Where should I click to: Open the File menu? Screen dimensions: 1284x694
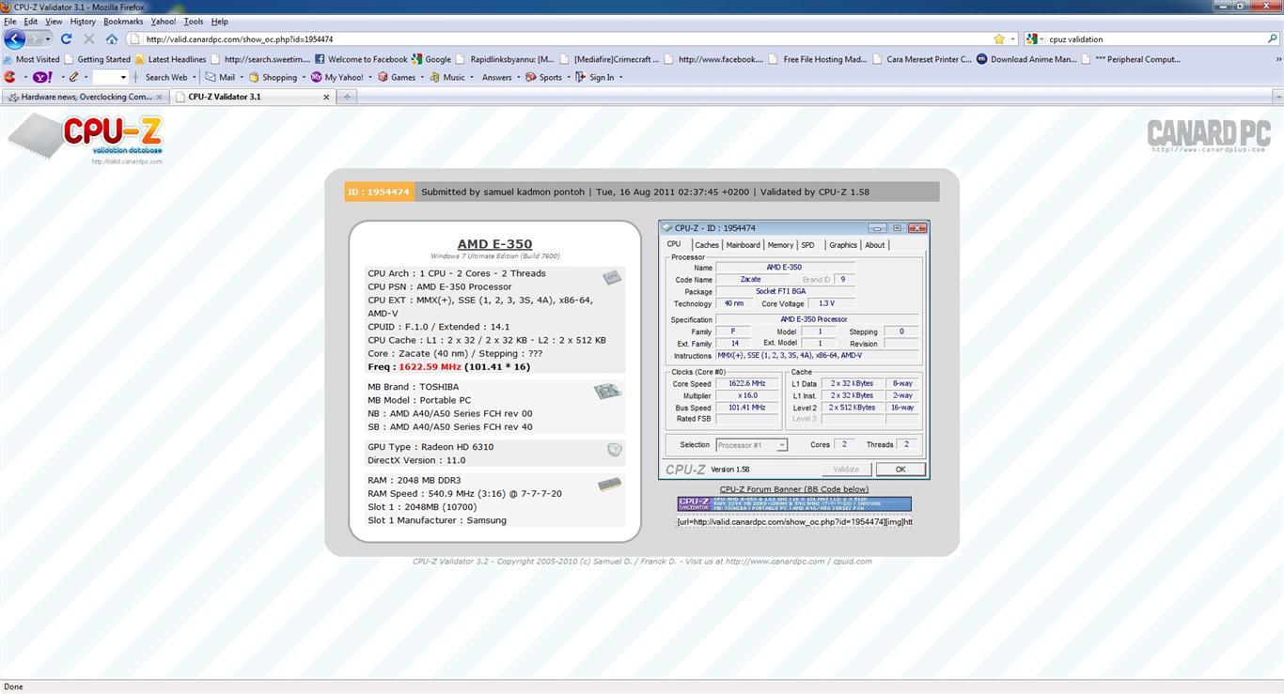(x=10, y=21)
